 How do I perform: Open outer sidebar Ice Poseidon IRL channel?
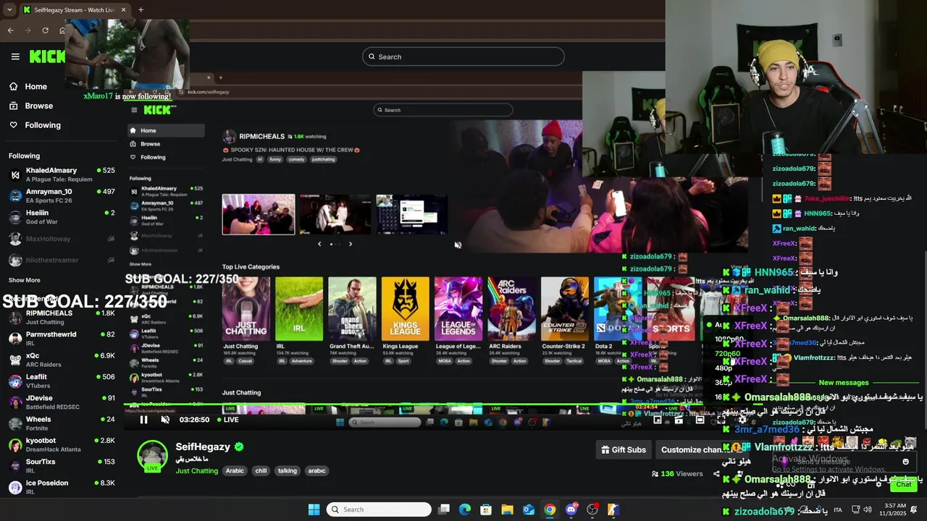(x=62, y=487)
